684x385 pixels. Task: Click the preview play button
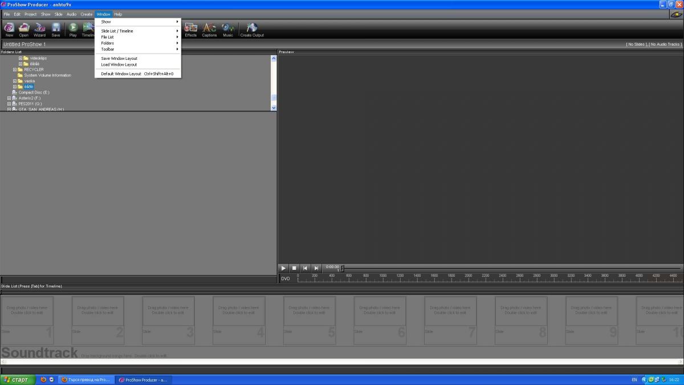[x=283, y=268]
